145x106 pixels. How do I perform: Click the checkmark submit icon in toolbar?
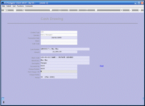point(131,10)
